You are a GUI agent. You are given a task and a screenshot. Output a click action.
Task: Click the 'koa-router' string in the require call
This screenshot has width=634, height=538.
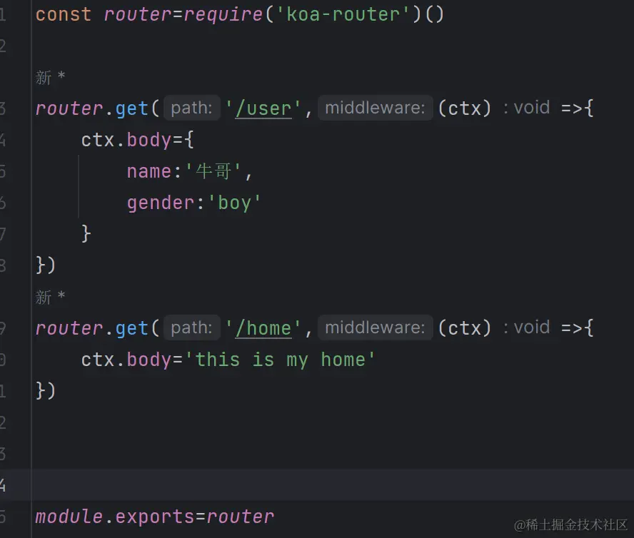[343, 14]
